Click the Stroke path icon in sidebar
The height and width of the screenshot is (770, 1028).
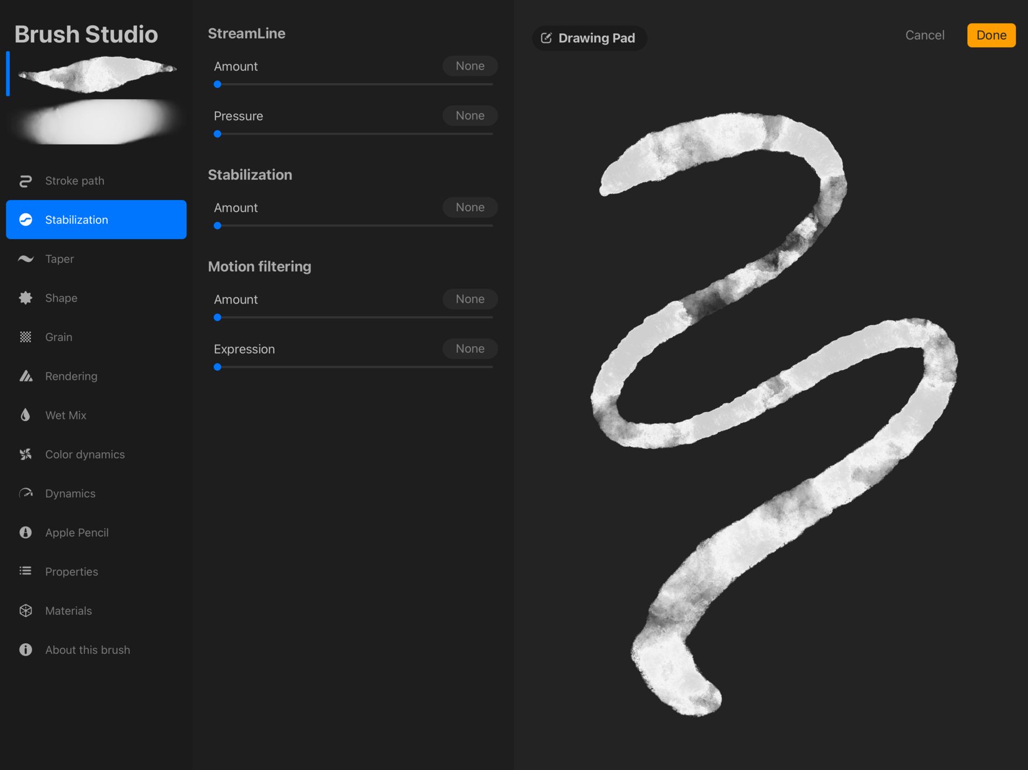pos(26,181)
